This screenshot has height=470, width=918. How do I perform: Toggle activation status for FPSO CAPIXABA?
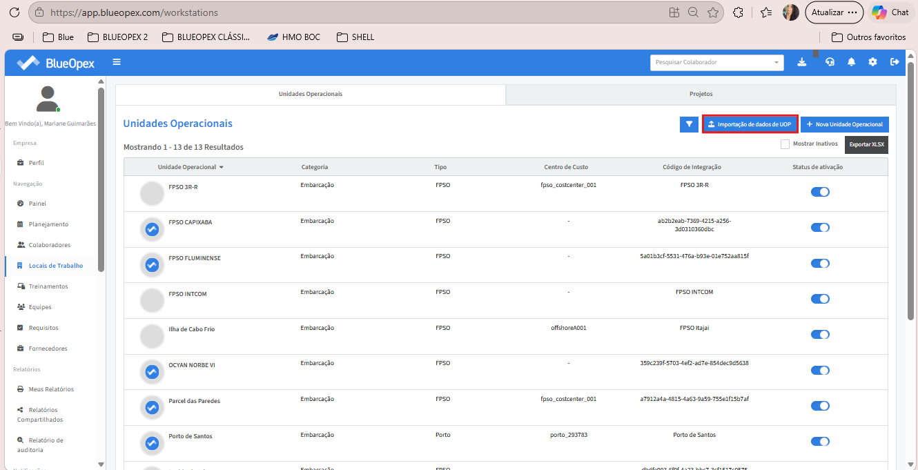click(820, 228)
